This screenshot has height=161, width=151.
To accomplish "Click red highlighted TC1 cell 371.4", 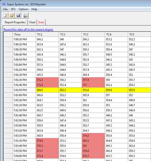I will point(47,156).
